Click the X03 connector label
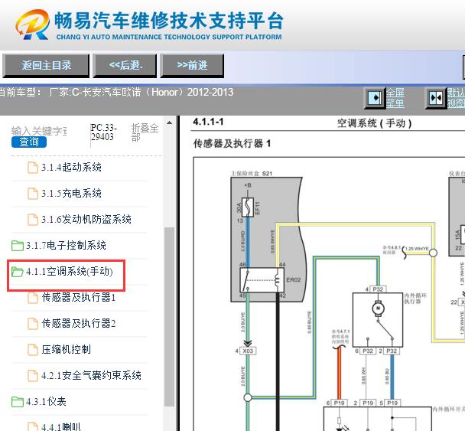Viewport: 465px width, 431px height. tap(248, 351)
